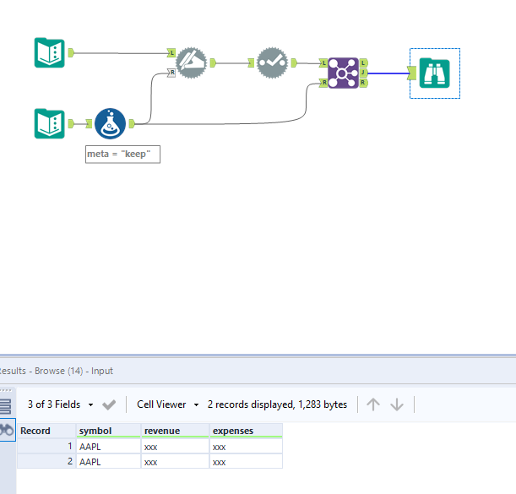
Task: Select the Dynamic Rename pencil tool
Action: point(191,62)
